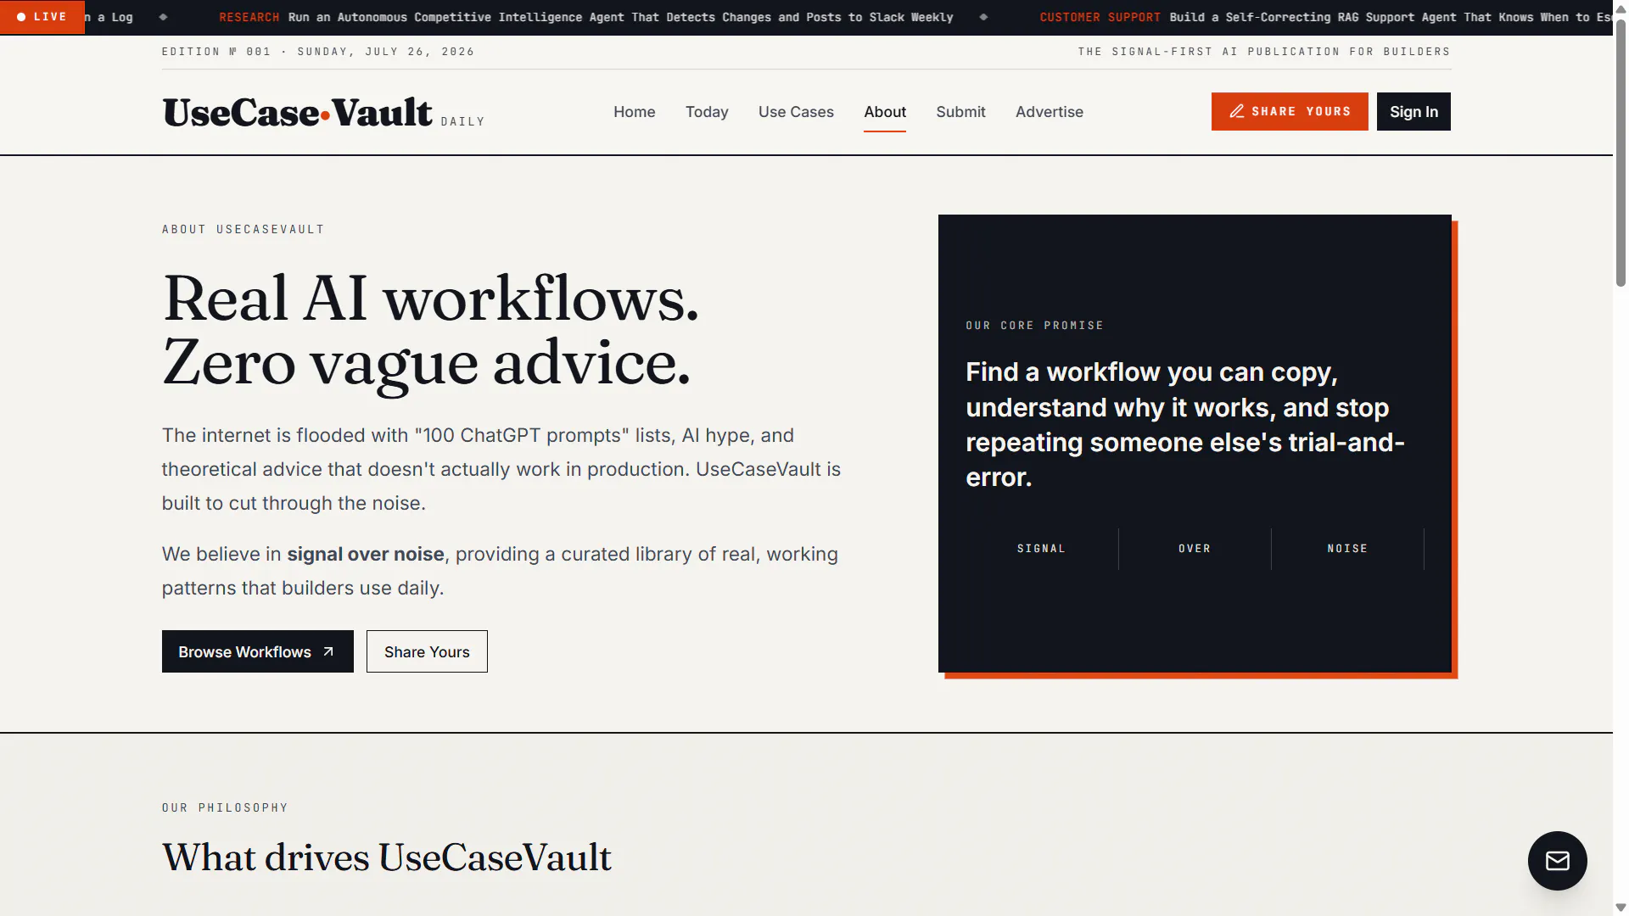Click the 'NOISE' cell in promise card
Viewport: 1629px width, 916px height.
(1347, 549)
